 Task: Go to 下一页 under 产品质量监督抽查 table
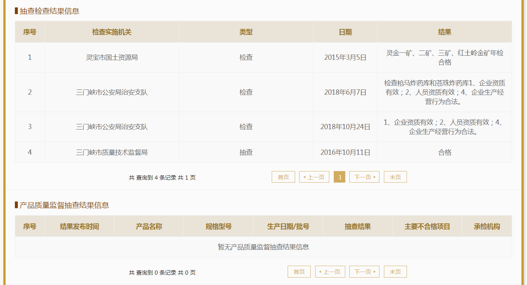click(x=364, y=272)
